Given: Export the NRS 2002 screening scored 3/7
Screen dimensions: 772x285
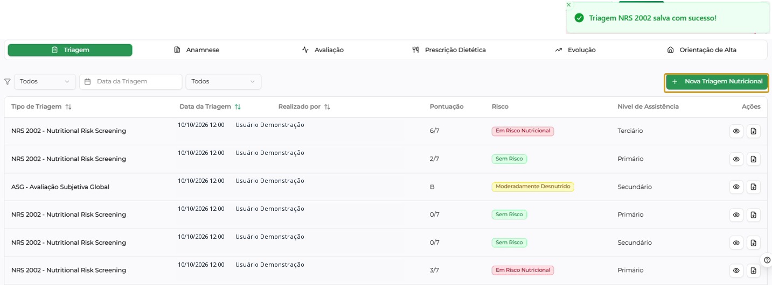Looking at the screenshot, I should (753, 270).
